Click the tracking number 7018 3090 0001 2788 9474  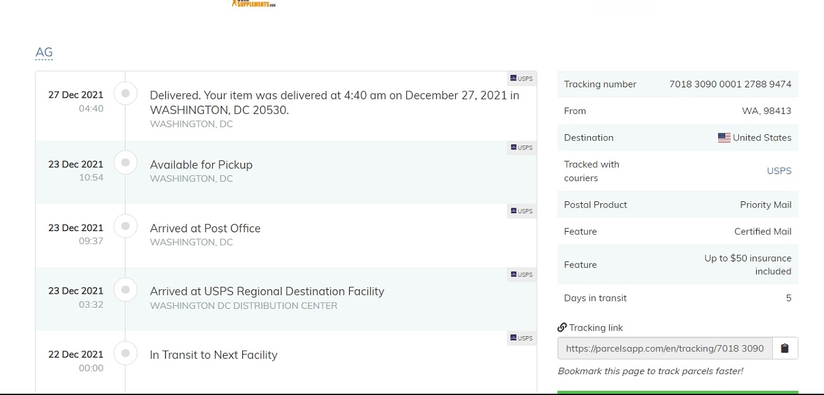coord(730,84)
